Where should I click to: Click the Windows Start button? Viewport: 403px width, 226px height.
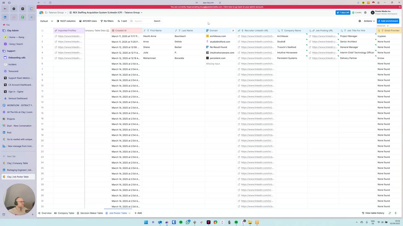pos(146,222)
